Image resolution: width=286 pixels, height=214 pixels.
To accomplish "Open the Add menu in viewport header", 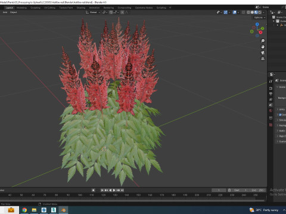I will [x=5, y=12].
